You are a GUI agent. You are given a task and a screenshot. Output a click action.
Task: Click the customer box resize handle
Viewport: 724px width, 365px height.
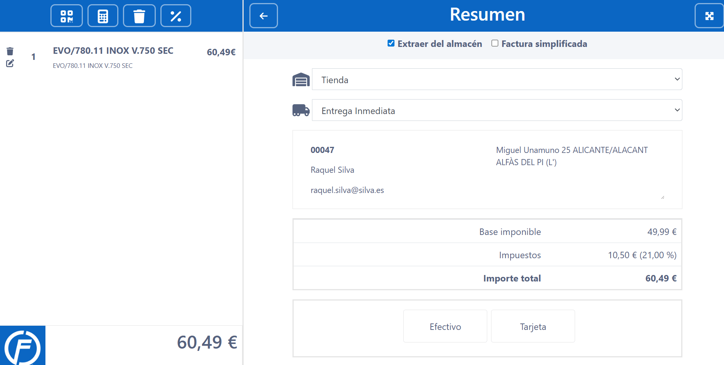tap(663, 197)
